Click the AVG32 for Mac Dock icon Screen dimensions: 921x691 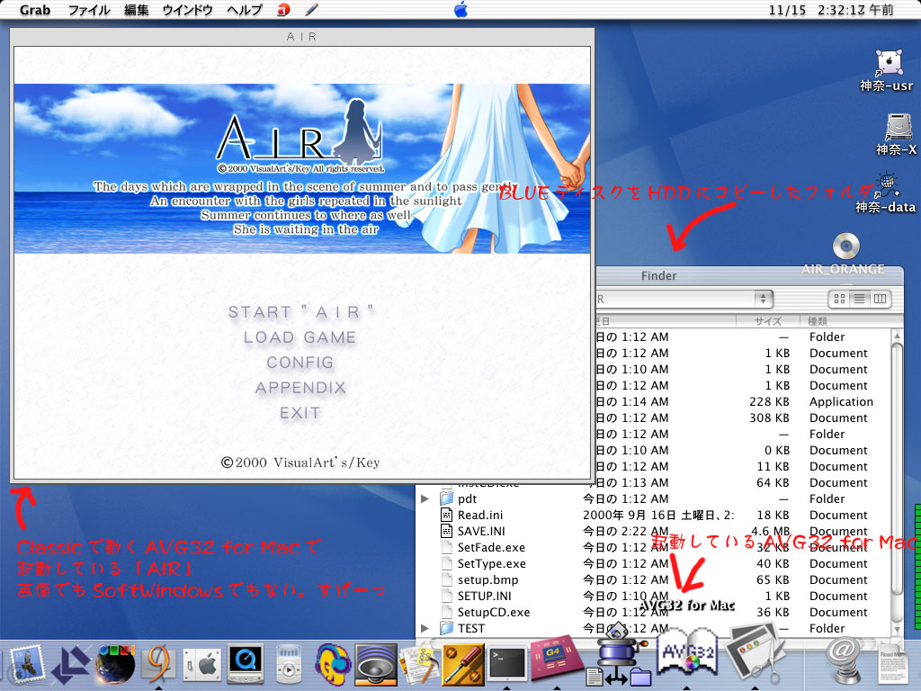pos(687,652)
